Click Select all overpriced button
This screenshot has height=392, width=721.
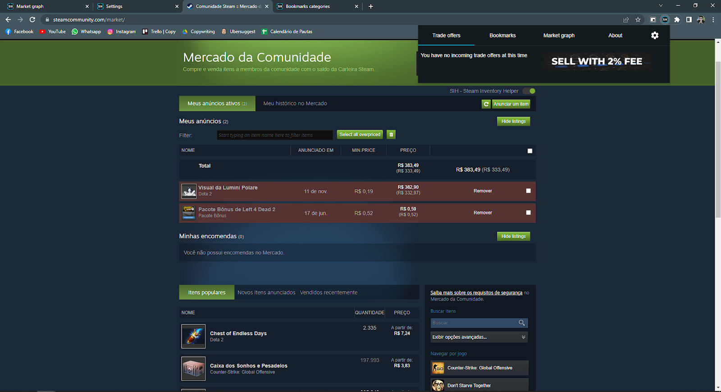360,134
